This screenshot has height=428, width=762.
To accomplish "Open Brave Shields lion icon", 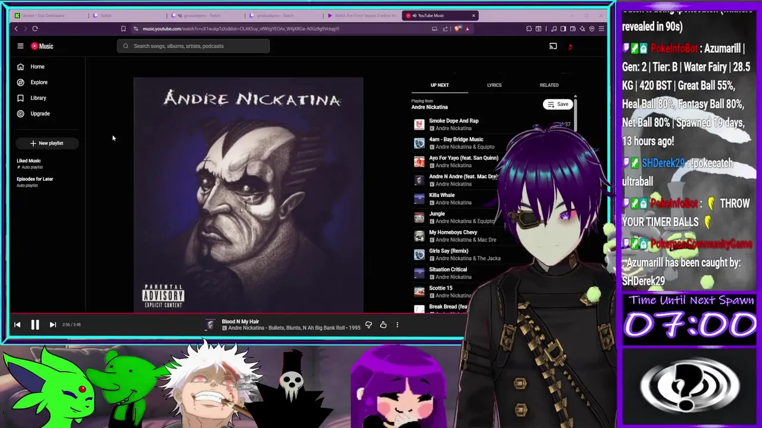I will pyautogui.click(x=457, y=29).
